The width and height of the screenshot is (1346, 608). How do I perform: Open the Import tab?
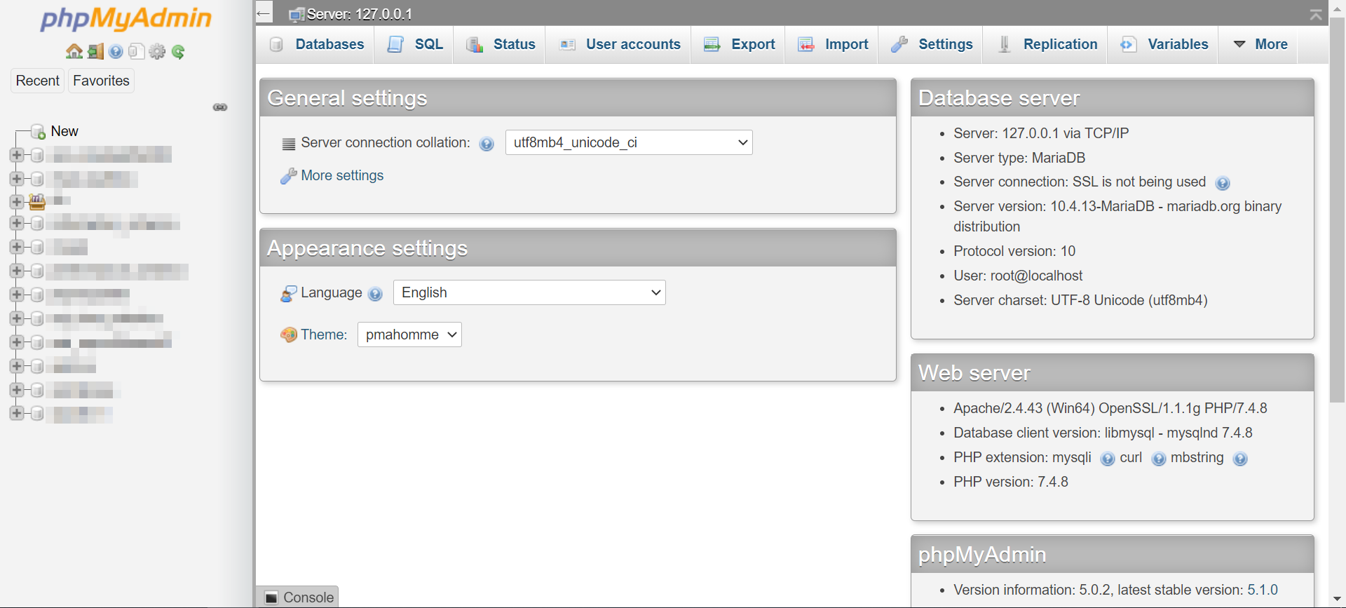833,44
